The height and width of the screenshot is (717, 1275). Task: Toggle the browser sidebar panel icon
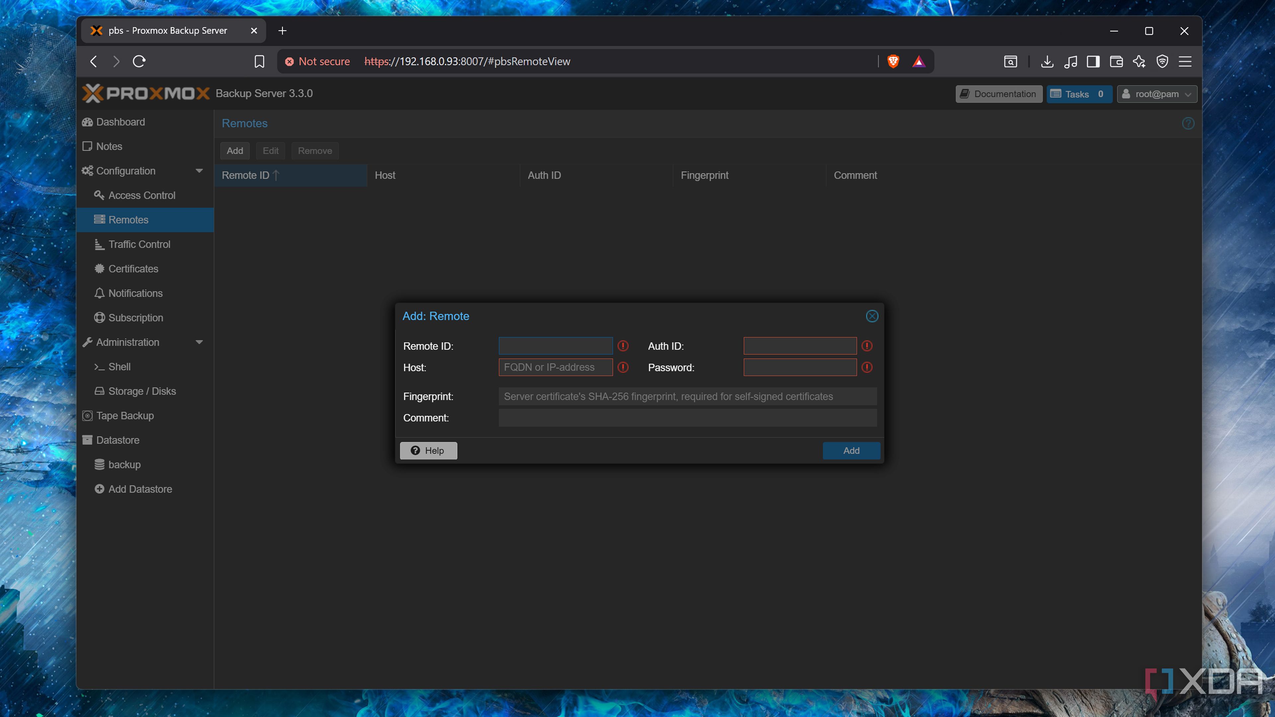pos(1093,61)
